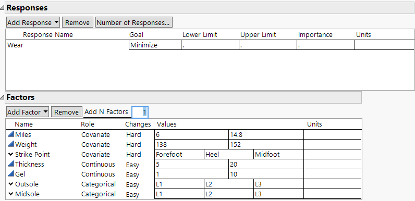Collapse the Responses outline triangle
This screenshot has width=415, height=201.
[x=3, y=8]
